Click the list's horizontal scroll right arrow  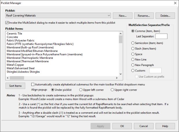[117, 78]
